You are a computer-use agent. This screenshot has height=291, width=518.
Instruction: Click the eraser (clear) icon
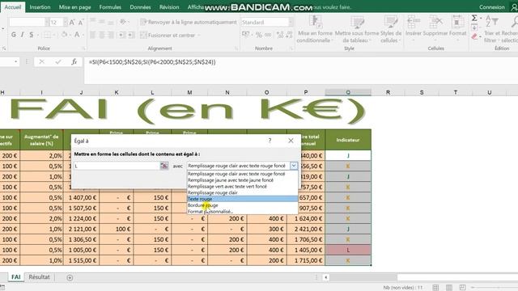[x=474, y=36]
